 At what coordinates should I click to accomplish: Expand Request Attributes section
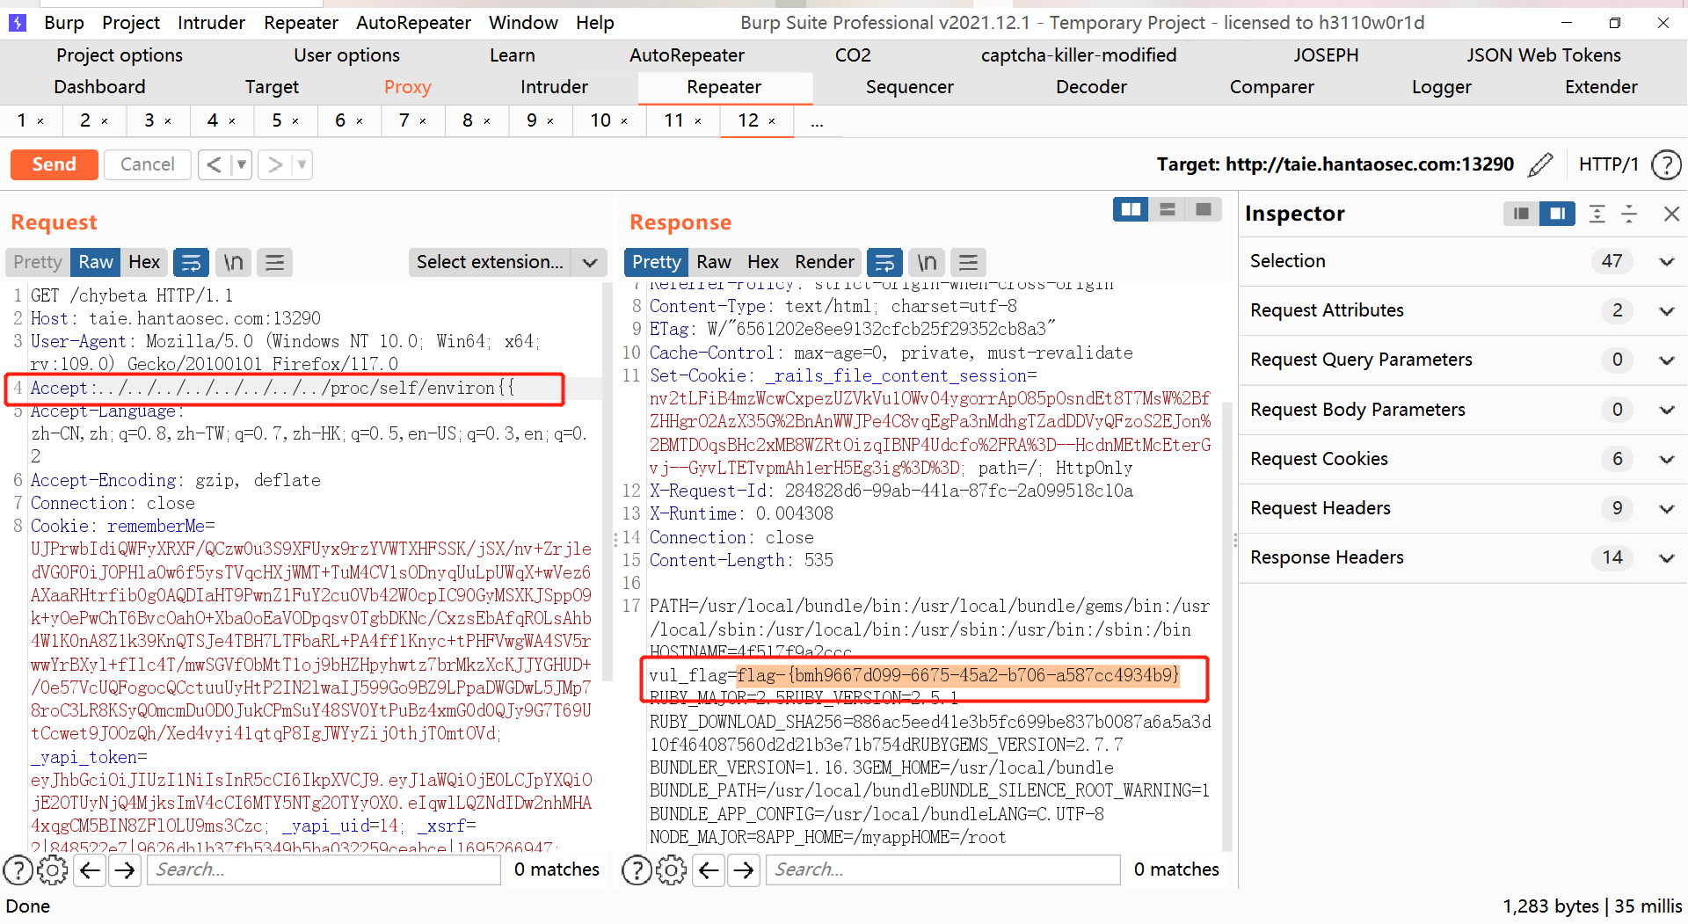pyautogui.click(x=1666, y=310)
